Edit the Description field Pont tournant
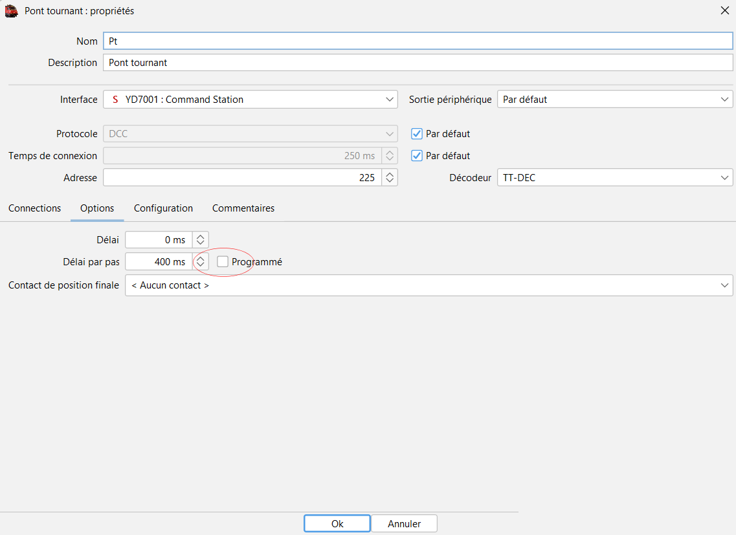Screen dimensions: 736x535 point(418,62)
